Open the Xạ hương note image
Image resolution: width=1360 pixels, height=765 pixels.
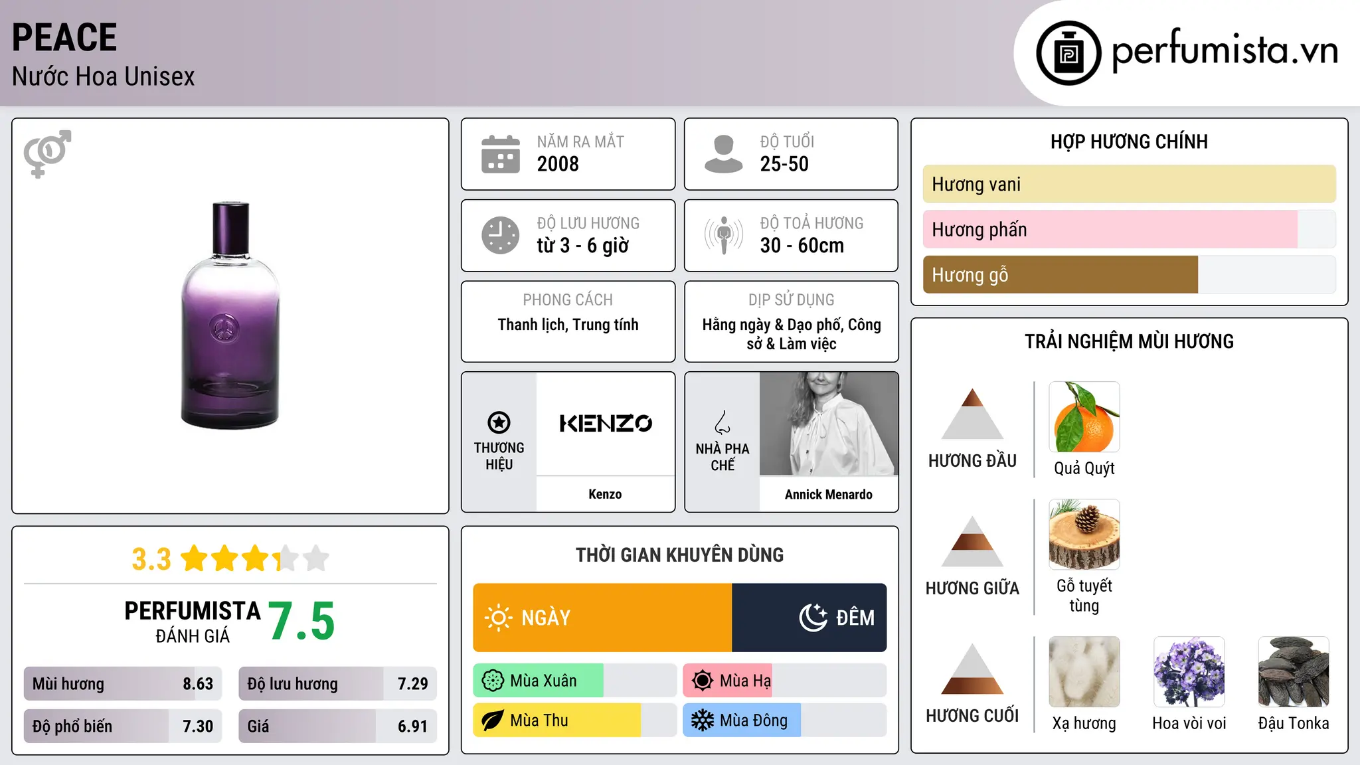click(x=1084, y=672)
